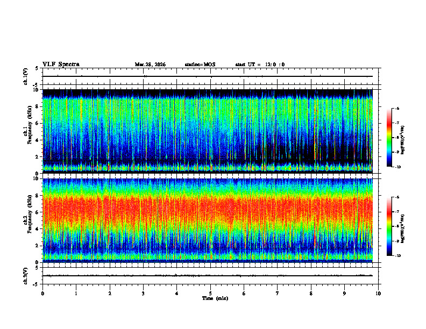Click the "0" tick on the time axis

pos(42,294)
